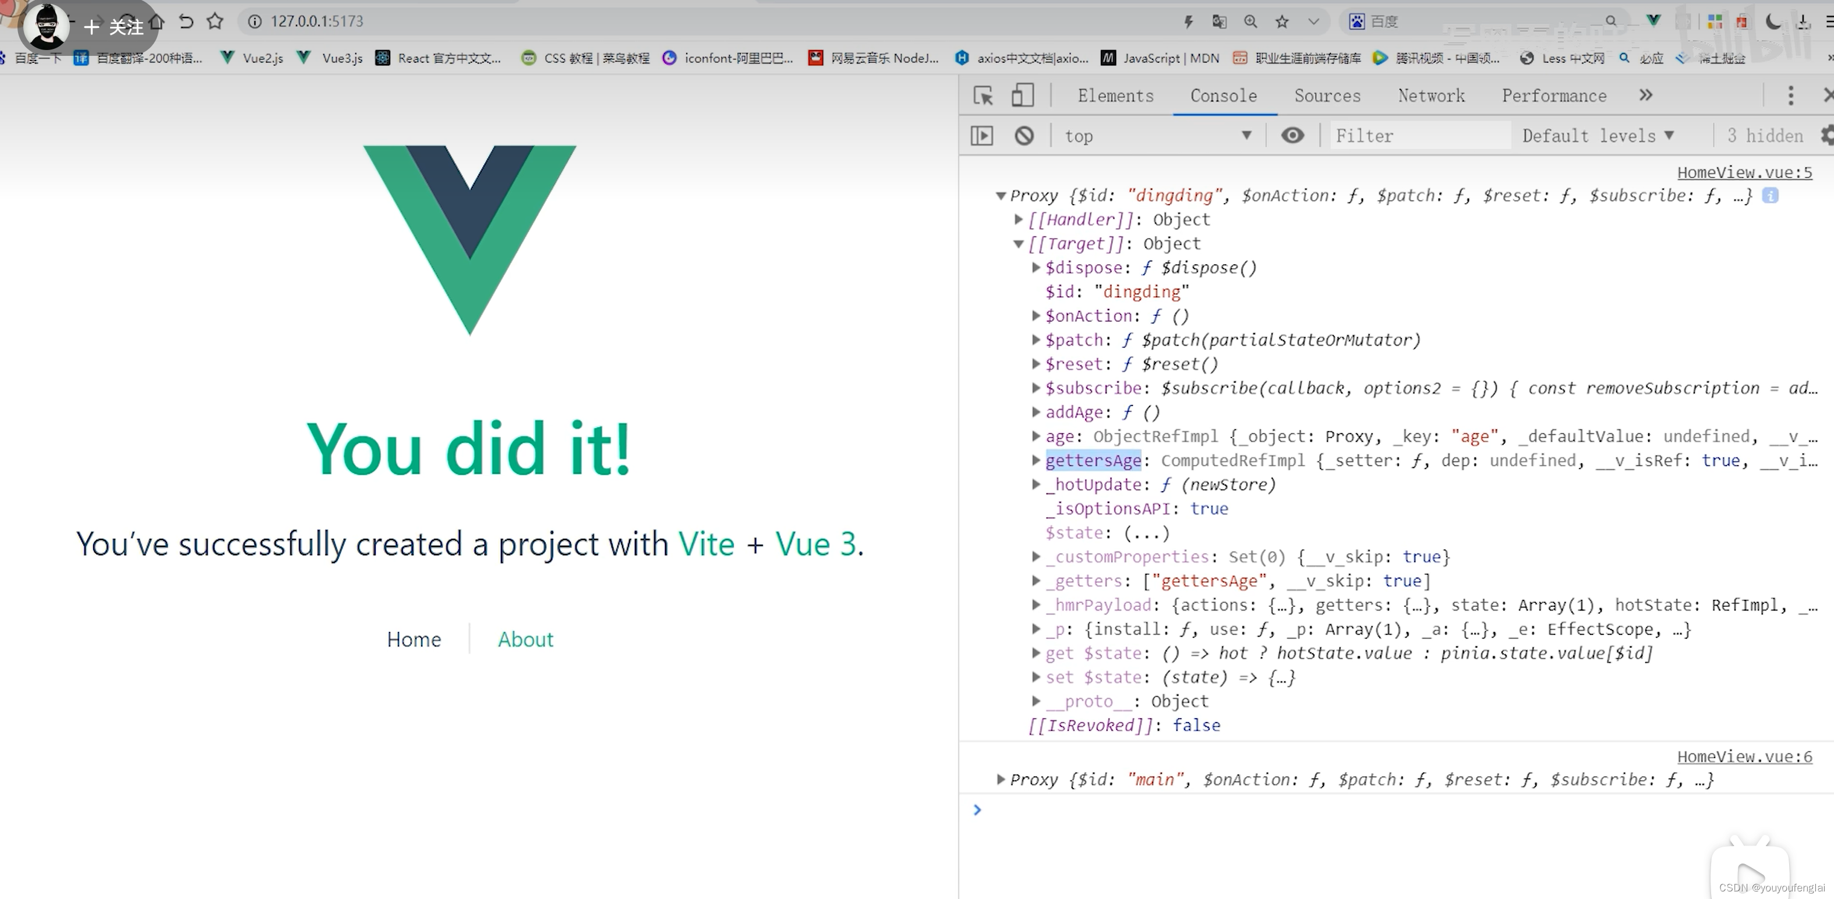Click the Baidu search input box
Image resolution: width=1834 pixels, height=899 pixels.
pos(1485,22)
